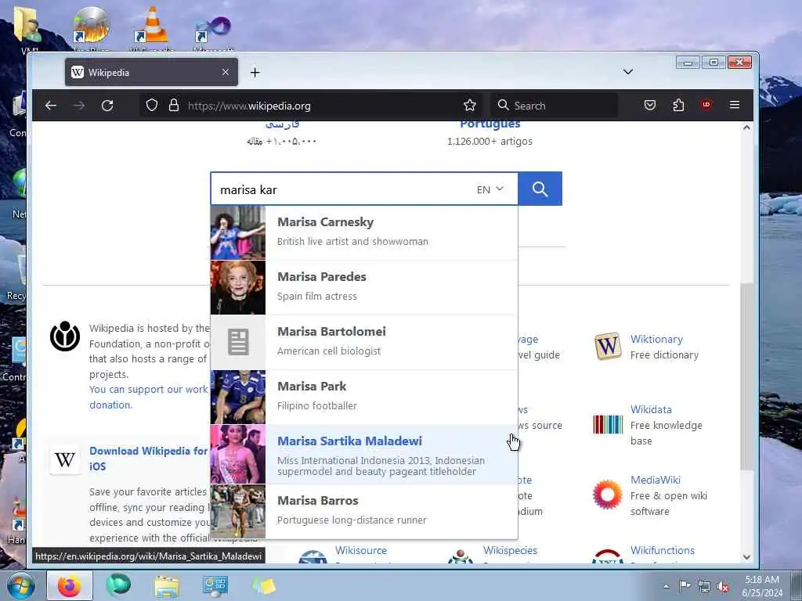The height and width of the screenshot is (601, 802).
Task: Open the Windows Start menu orb
Action: tap(20, 585)
